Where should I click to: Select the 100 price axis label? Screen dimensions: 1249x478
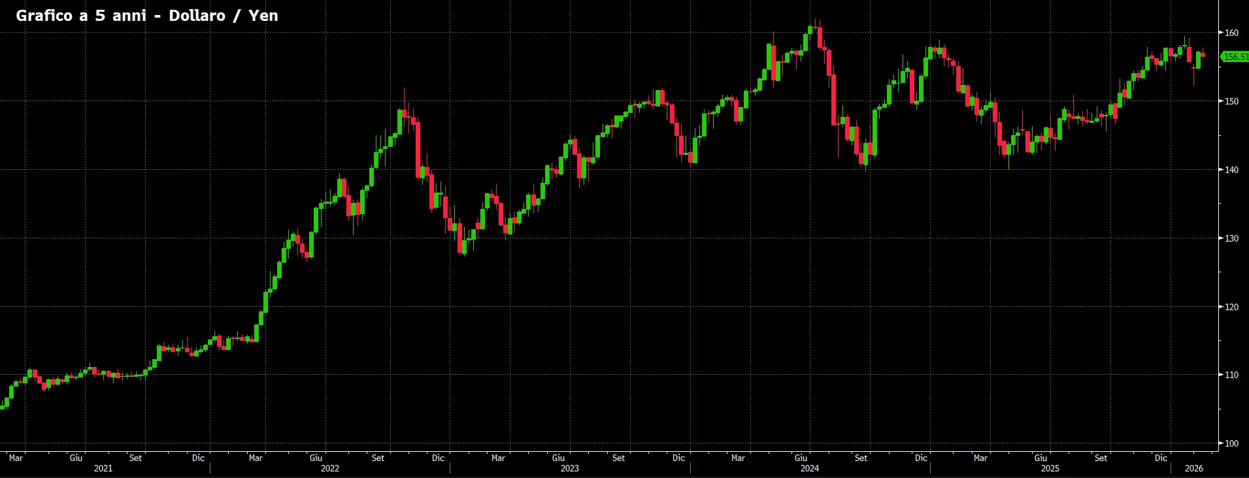pyautogui.click(x=1231, y=443)
